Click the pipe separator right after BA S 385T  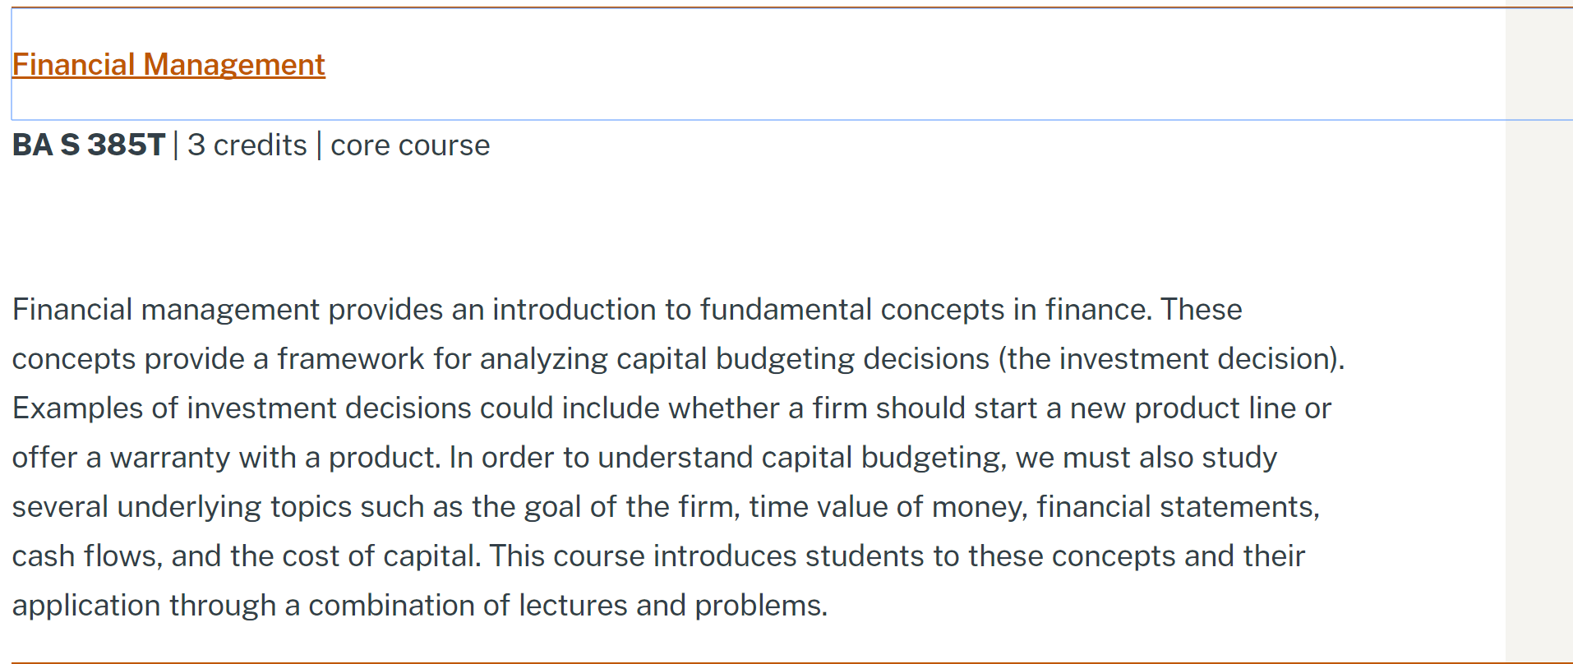point(176,145)
